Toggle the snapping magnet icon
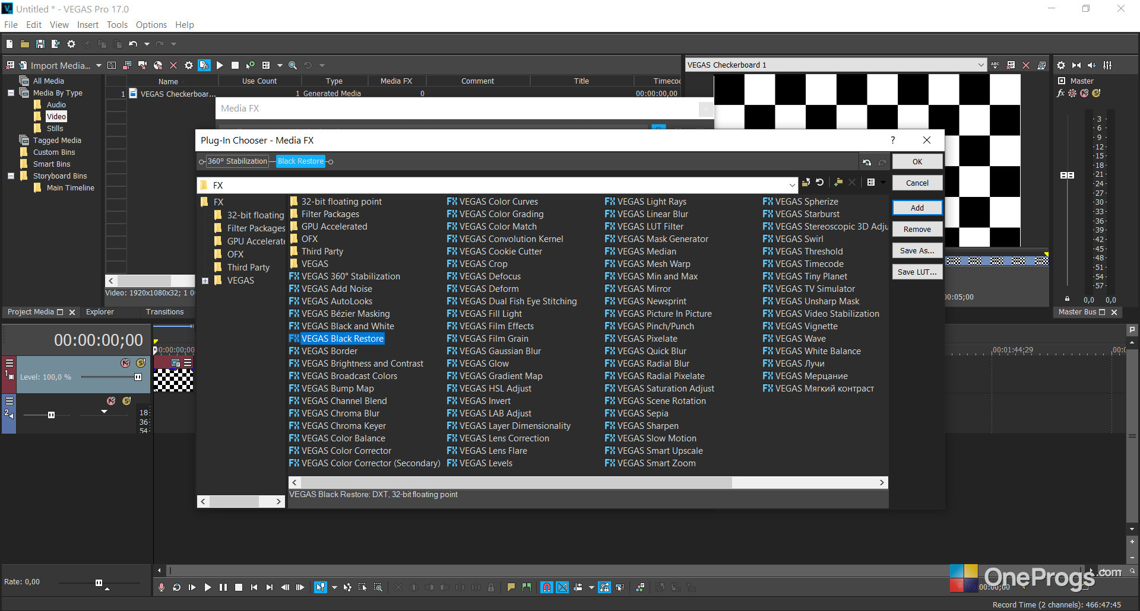 click(x=547, y=587)
